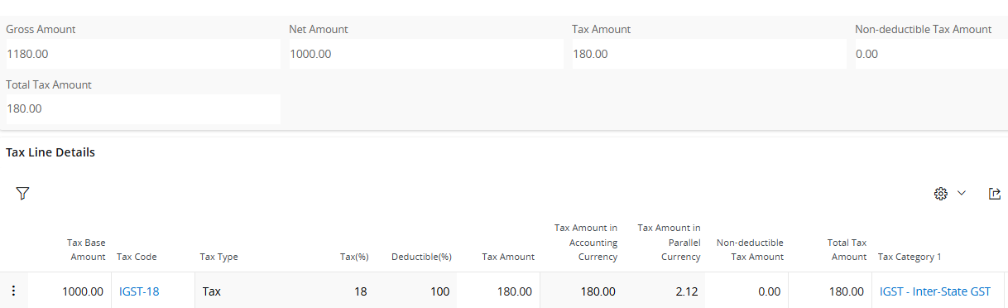Expand the dropdown arrow beside settings gear

(962, 193)
